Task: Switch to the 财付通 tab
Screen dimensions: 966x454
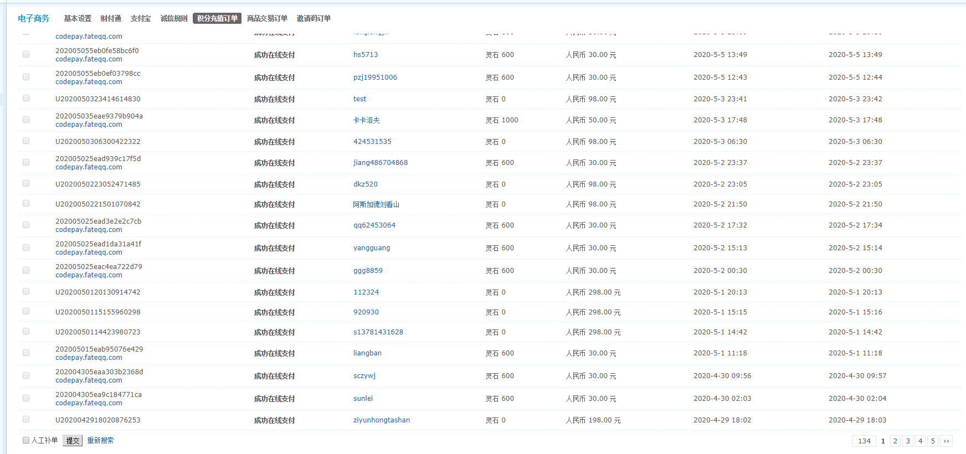Action: click(x=111, y=18)
